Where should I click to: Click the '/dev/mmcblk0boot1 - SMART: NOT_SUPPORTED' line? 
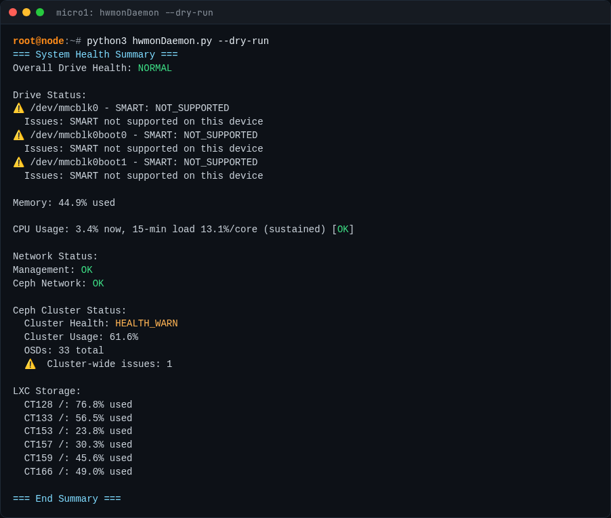pos(144,162)
